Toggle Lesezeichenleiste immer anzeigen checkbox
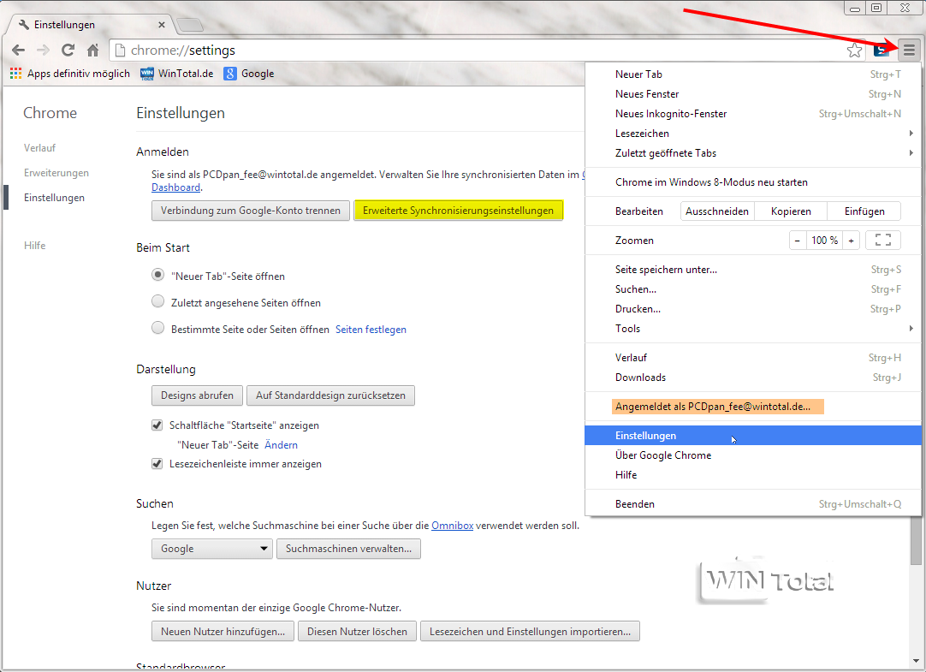Screen dimensions: 926x672 pos(157,464)
